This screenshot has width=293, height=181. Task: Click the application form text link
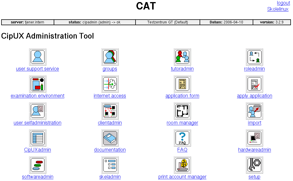point(182,96)
